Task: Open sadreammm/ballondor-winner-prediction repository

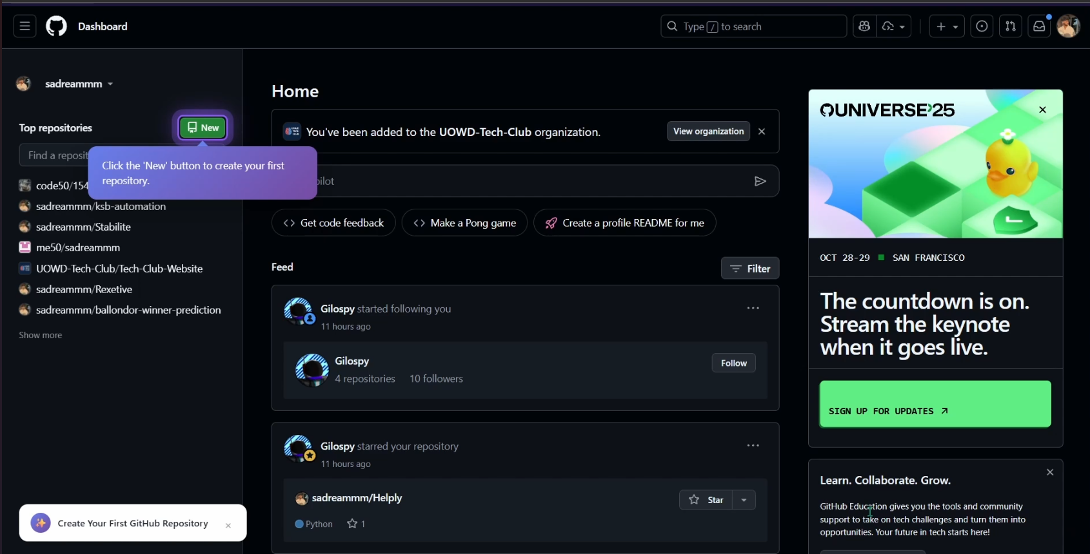Action: tap(128, 310)
